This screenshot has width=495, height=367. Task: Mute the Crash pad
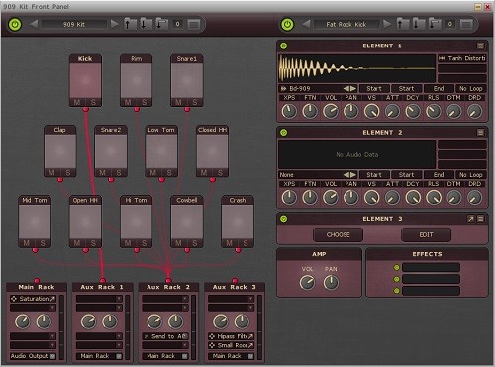point(230,243)
